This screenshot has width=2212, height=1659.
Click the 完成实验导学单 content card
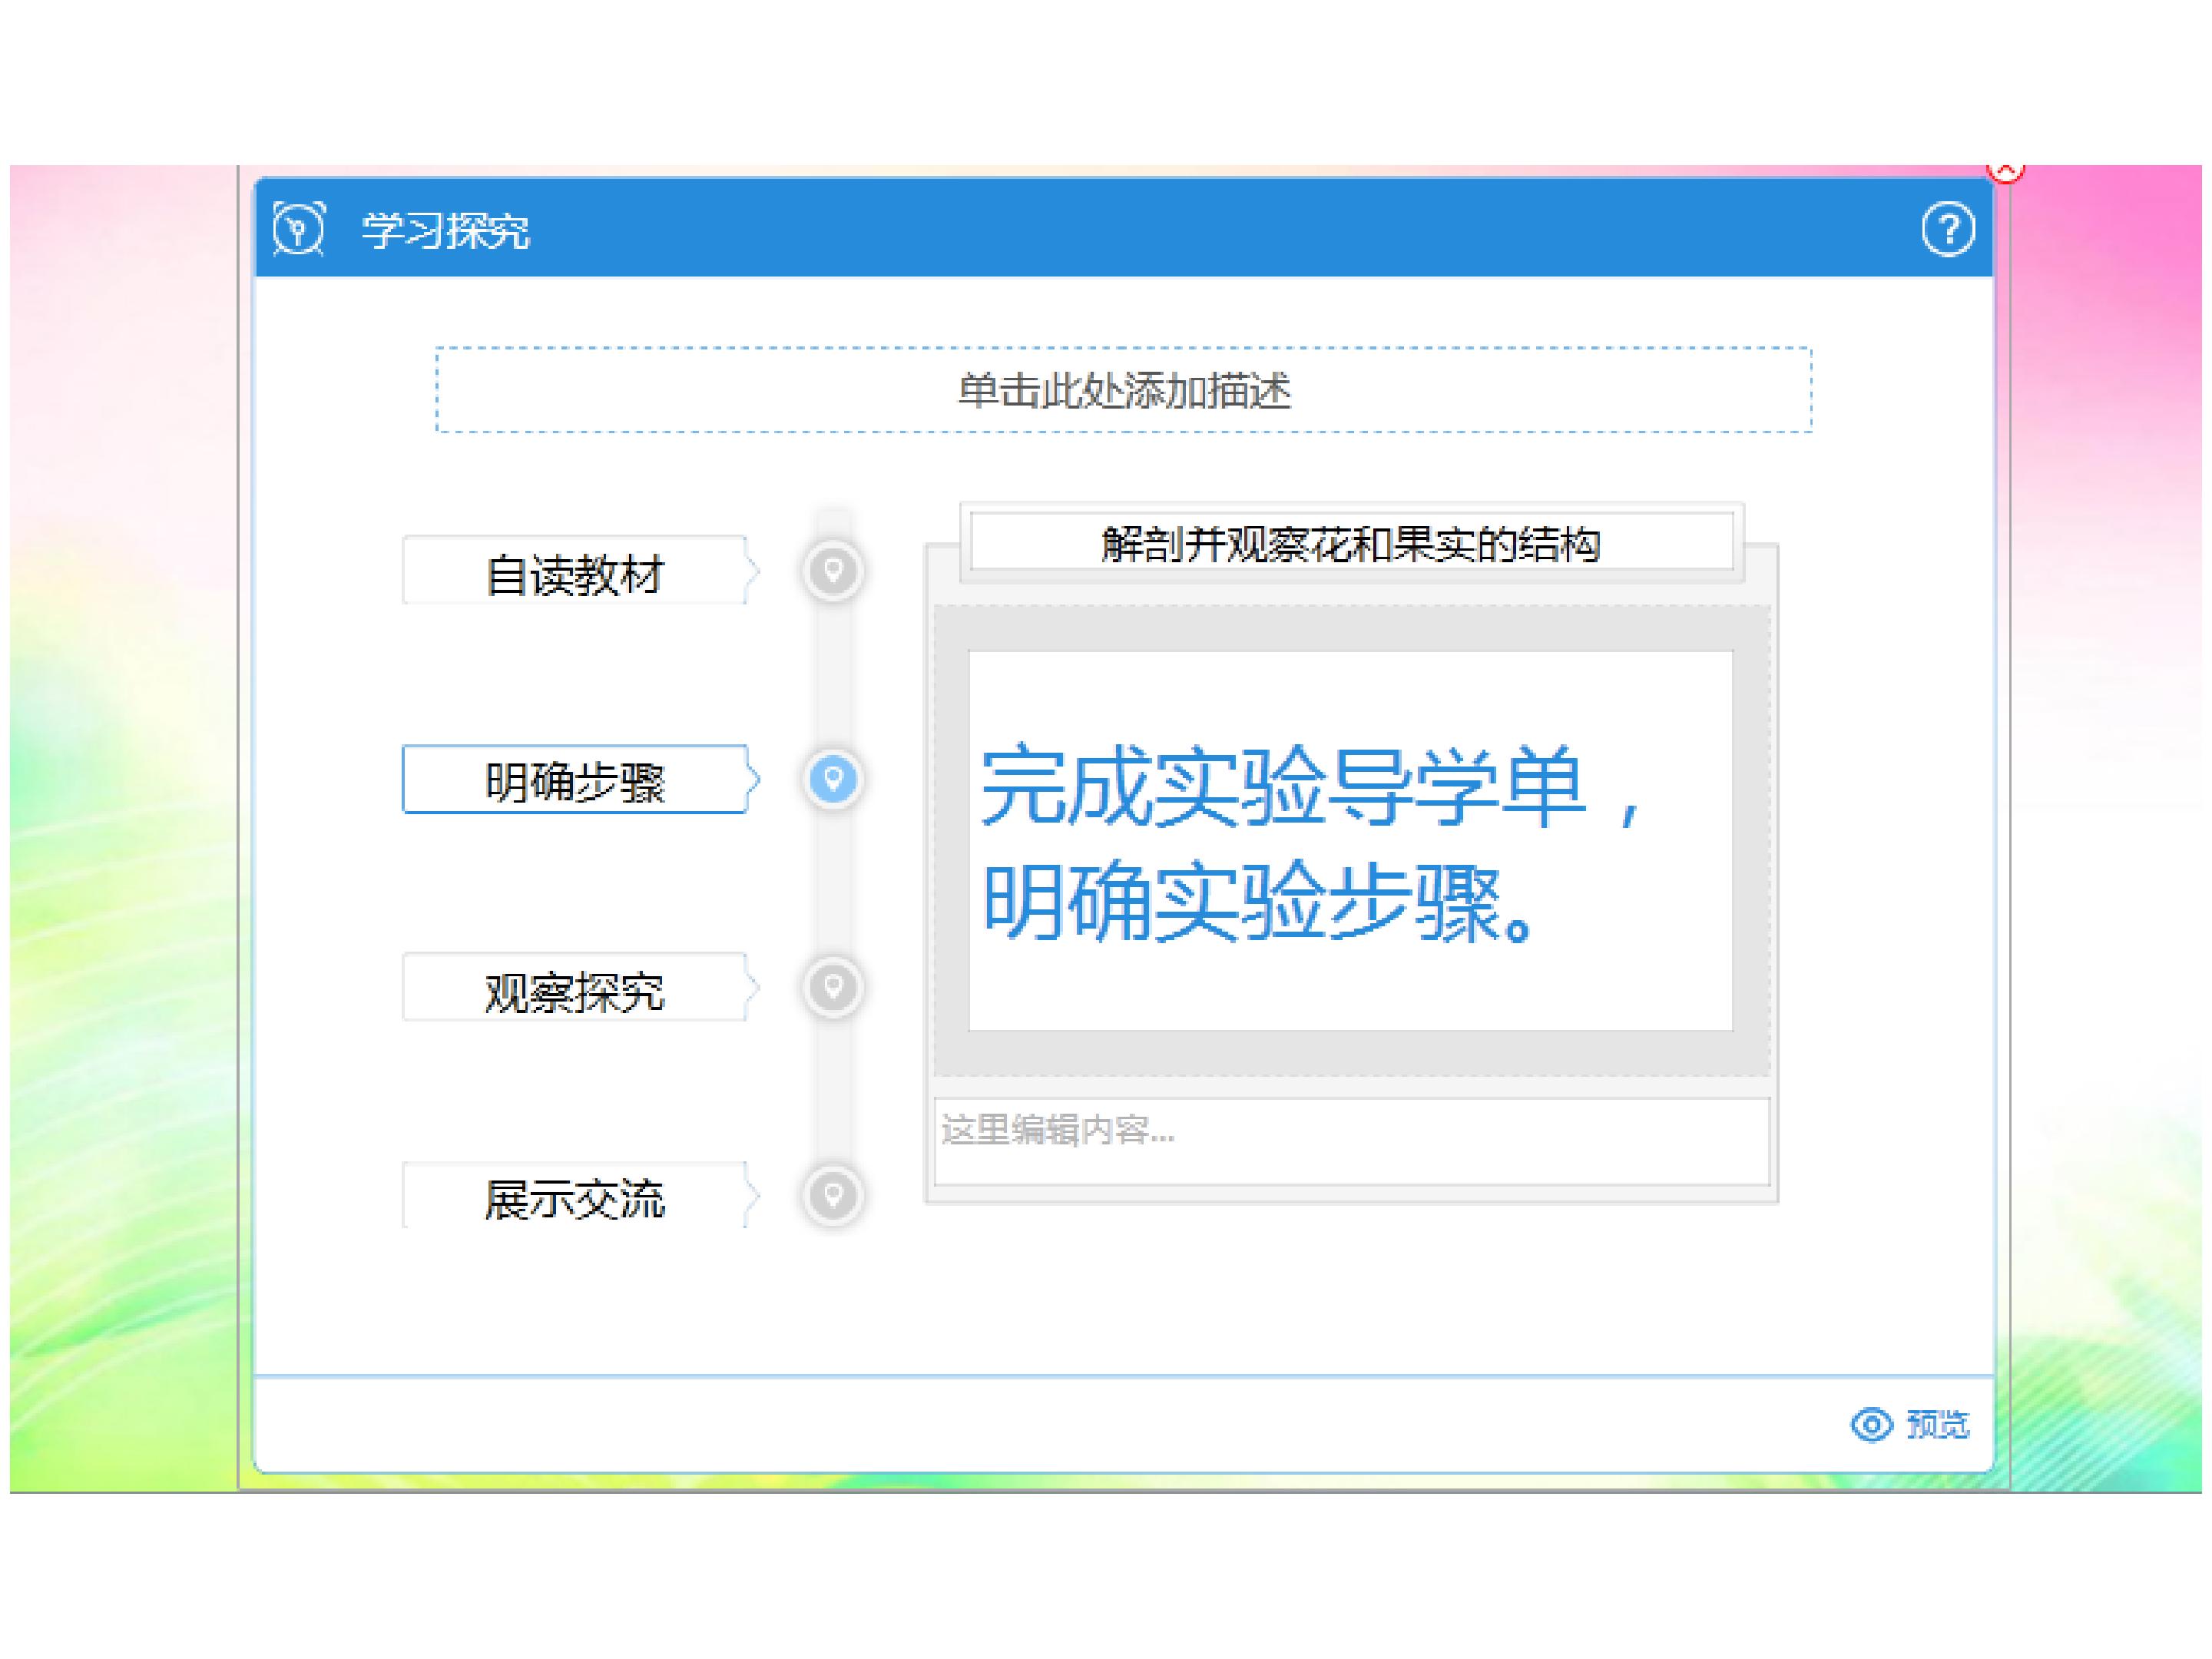[x=1350, y=840]
